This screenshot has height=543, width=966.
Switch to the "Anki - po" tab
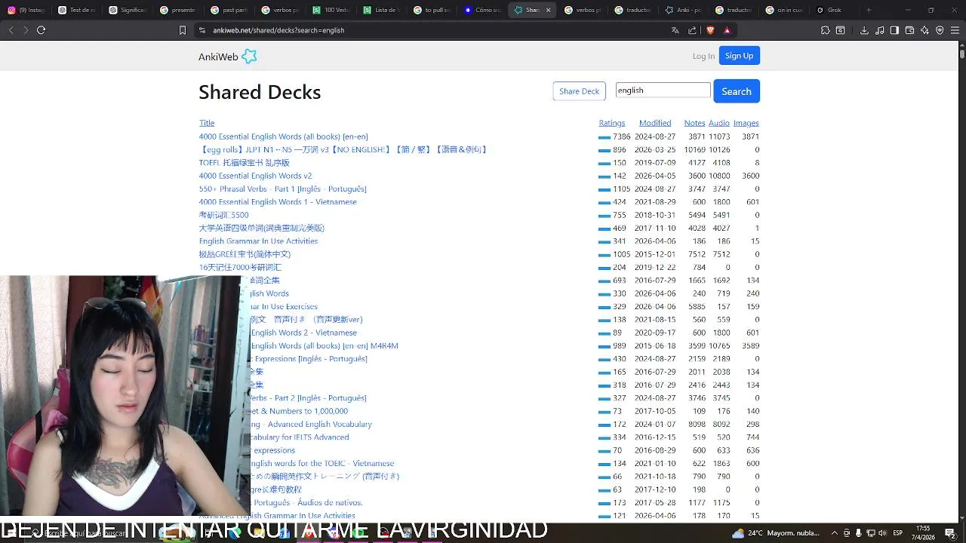click(682, 10)
